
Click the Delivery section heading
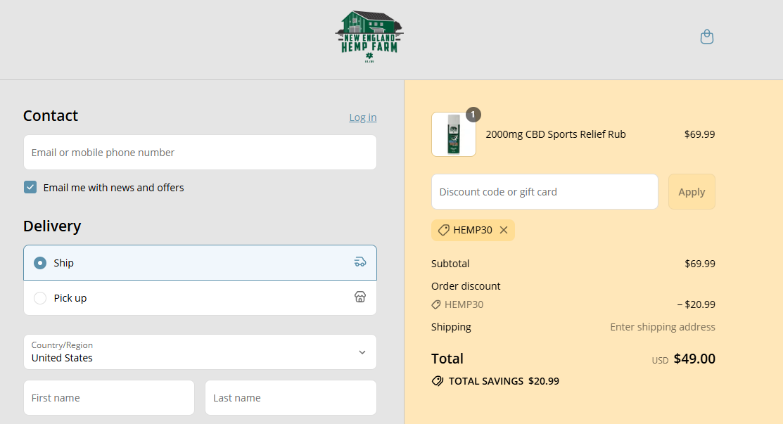(52, 226)
